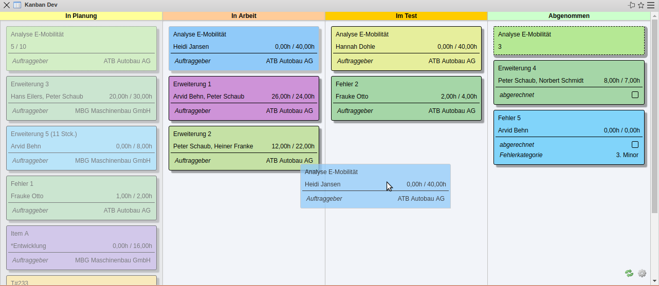Click hours value 2,00h / 4,00h
This screenshot has width=659, height=286.
tap(459, 97)
